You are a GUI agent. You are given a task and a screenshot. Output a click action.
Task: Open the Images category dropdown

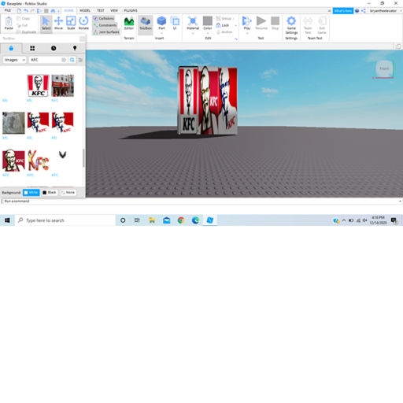click(x=15, y=60)
